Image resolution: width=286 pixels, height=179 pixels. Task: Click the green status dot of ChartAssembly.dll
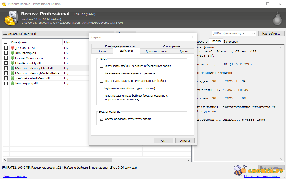(x=13, y=63)
